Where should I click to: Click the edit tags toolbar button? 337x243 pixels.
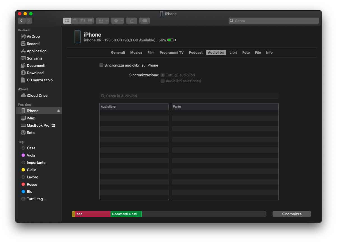[x=145, y=21]
